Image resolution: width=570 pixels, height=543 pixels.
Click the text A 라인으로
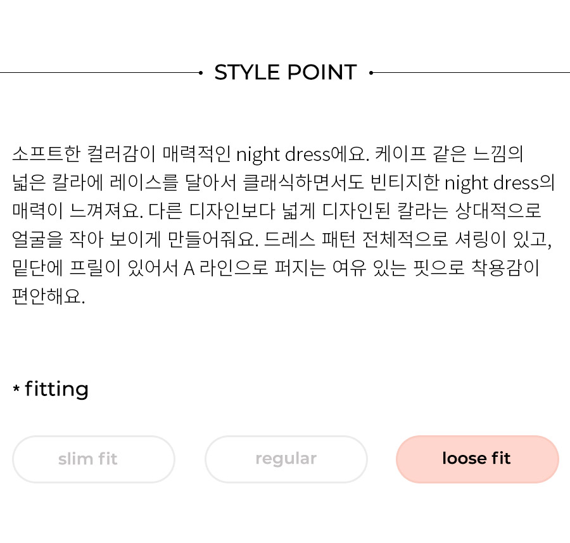(225, 268)
